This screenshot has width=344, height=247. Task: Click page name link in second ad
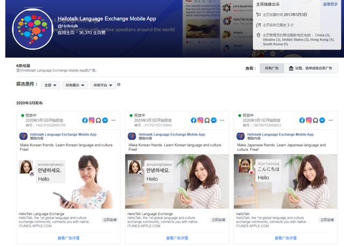[171, 135]
